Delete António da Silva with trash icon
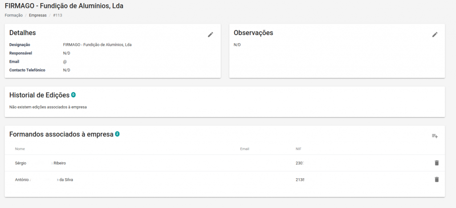Image resolution: width=456 pixels, height=208 pixels. point(436,180)
